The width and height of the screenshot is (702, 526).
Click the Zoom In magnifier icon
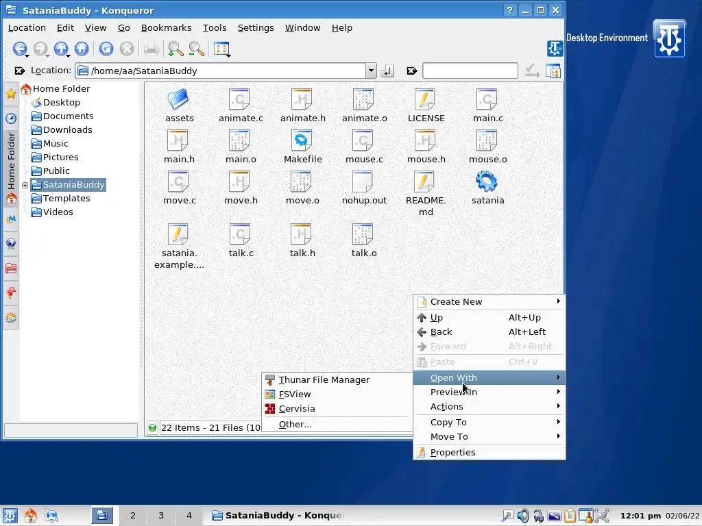coord(175,49)
